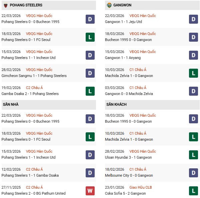
Task: Click the L badge for Pohang vs FC Seoul 18/03/2026
Action: coord(90,37)
